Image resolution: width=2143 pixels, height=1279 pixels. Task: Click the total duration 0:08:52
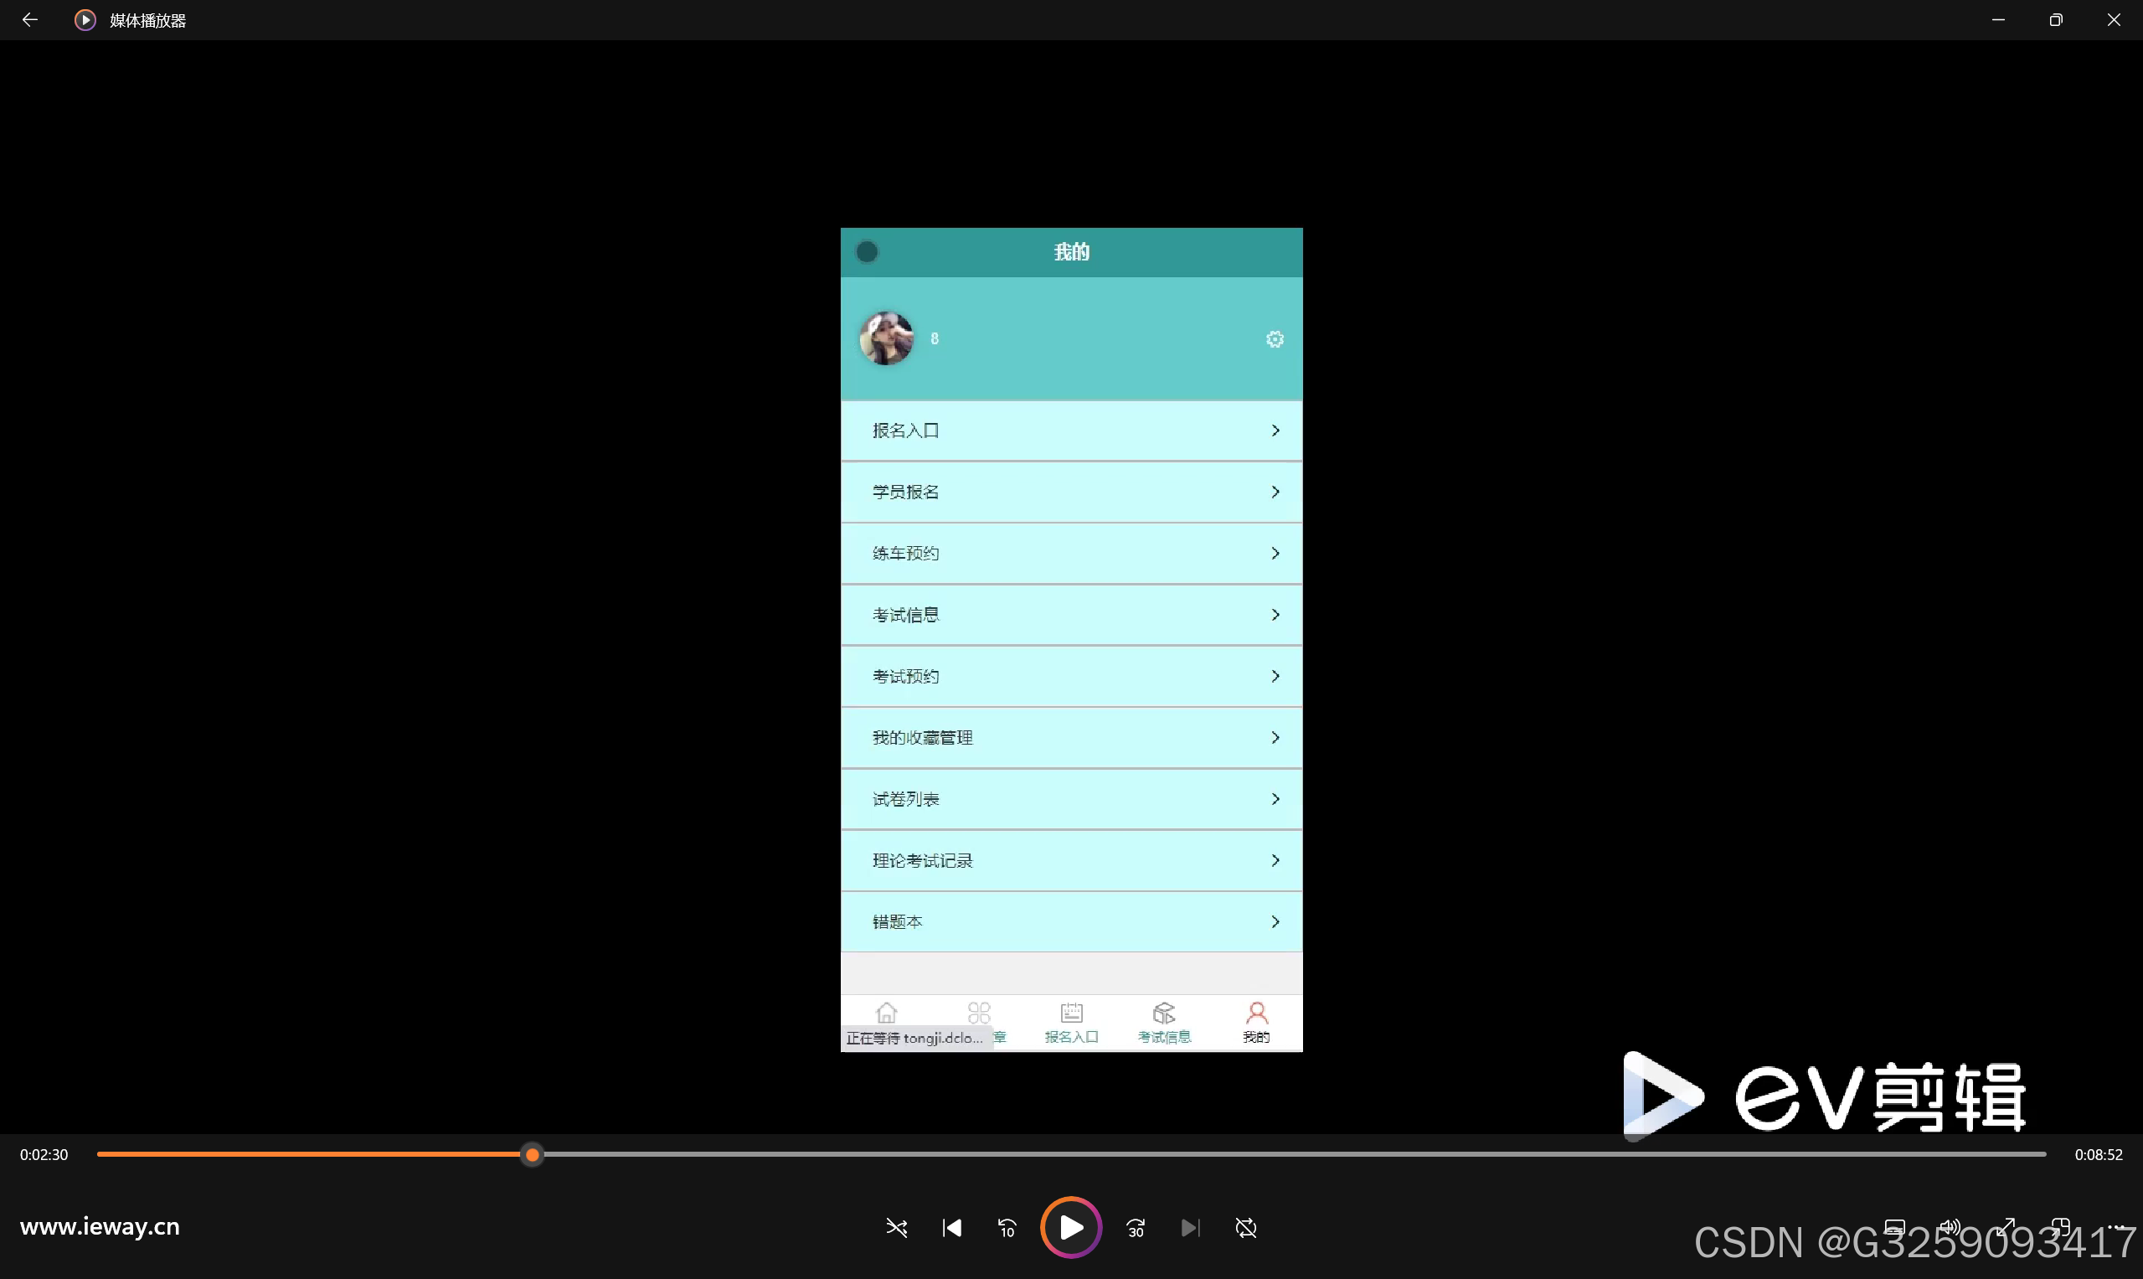point(2098,1154)
